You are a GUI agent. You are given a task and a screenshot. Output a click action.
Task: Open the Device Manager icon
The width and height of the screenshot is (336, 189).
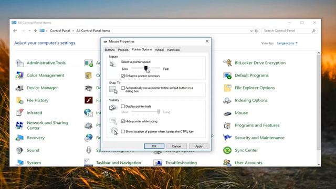coord(19,88)
